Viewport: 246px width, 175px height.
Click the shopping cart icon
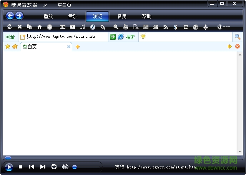click(186, 27)
